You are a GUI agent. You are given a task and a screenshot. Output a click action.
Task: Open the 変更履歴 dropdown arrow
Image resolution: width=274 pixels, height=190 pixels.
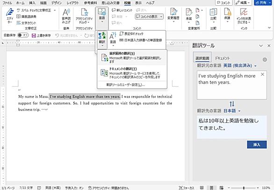tap(173, 22)
